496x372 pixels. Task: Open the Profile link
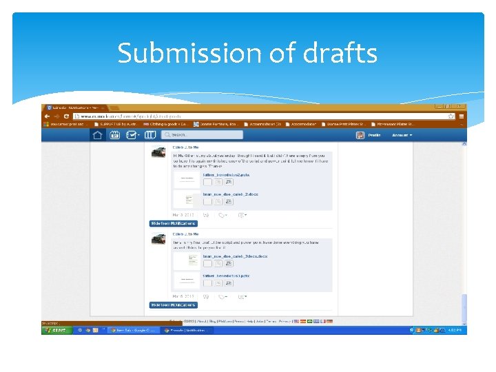pos(374,135)
